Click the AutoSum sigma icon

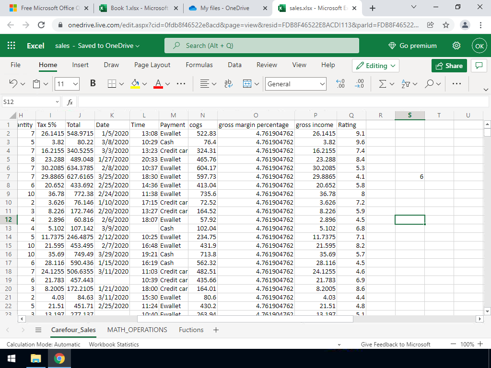[382, 84]
